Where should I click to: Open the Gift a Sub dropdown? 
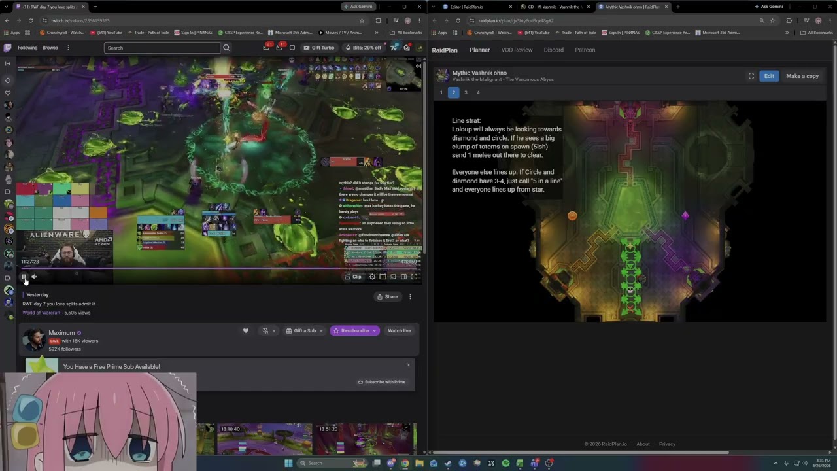[304, 330]
